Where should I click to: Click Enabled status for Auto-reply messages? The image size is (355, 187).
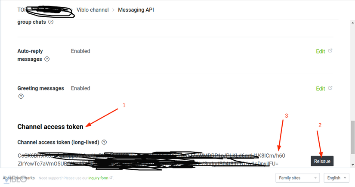pyautogui.click(x=80, y=51)
